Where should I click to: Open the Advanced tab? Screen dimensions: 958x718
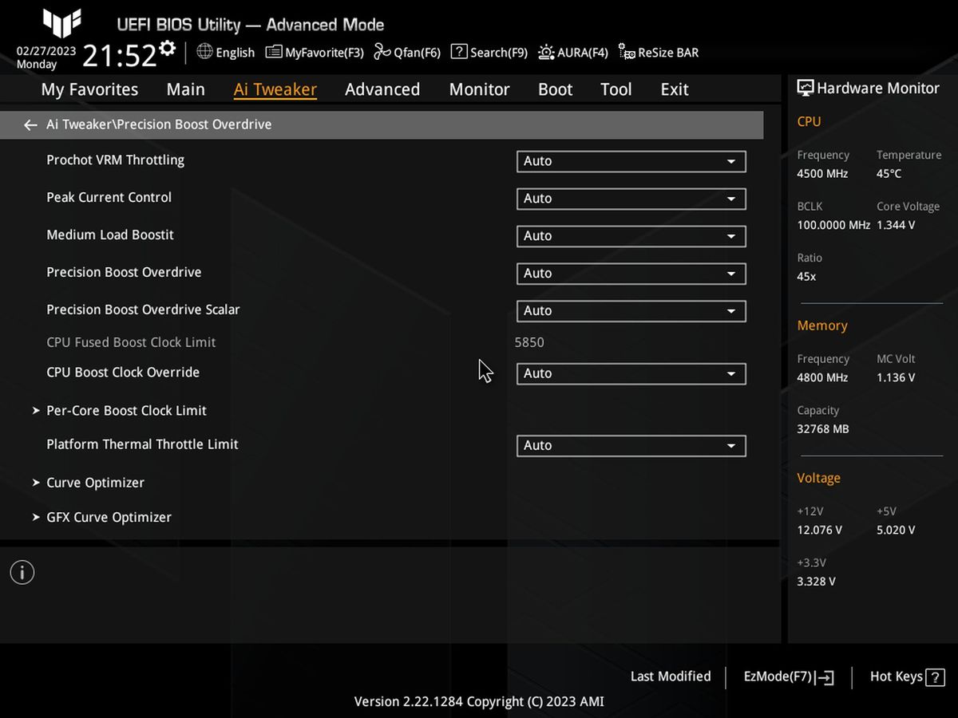[x=382, y=89]
